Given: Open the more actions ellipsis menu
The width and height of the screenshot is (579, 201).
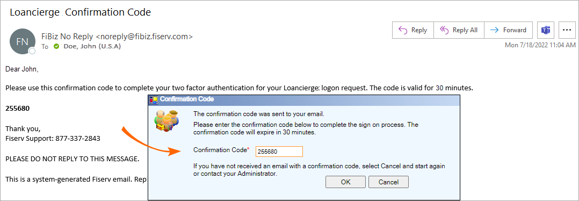Looking at the screenshot, I should tap(567, 30).
